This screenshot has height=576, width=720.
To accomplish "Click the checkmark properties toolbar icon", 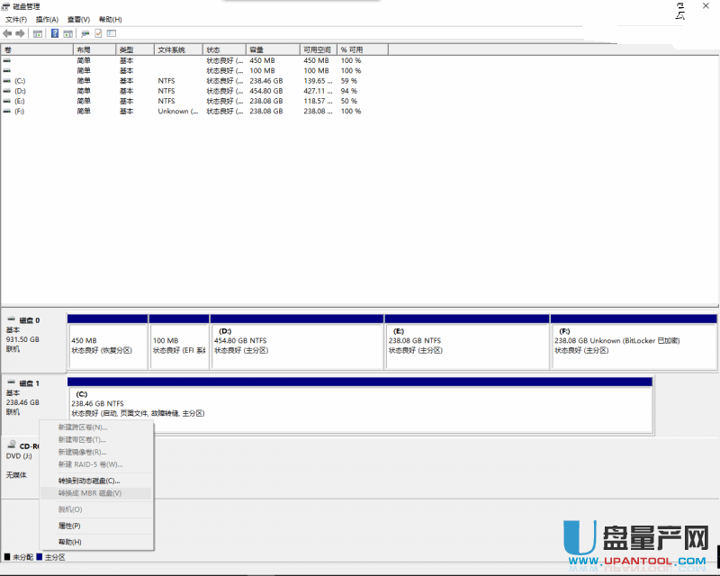I will pyautogui.click(x=98, y=33).
